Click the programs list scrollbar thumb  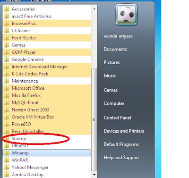tap(94, 120)
